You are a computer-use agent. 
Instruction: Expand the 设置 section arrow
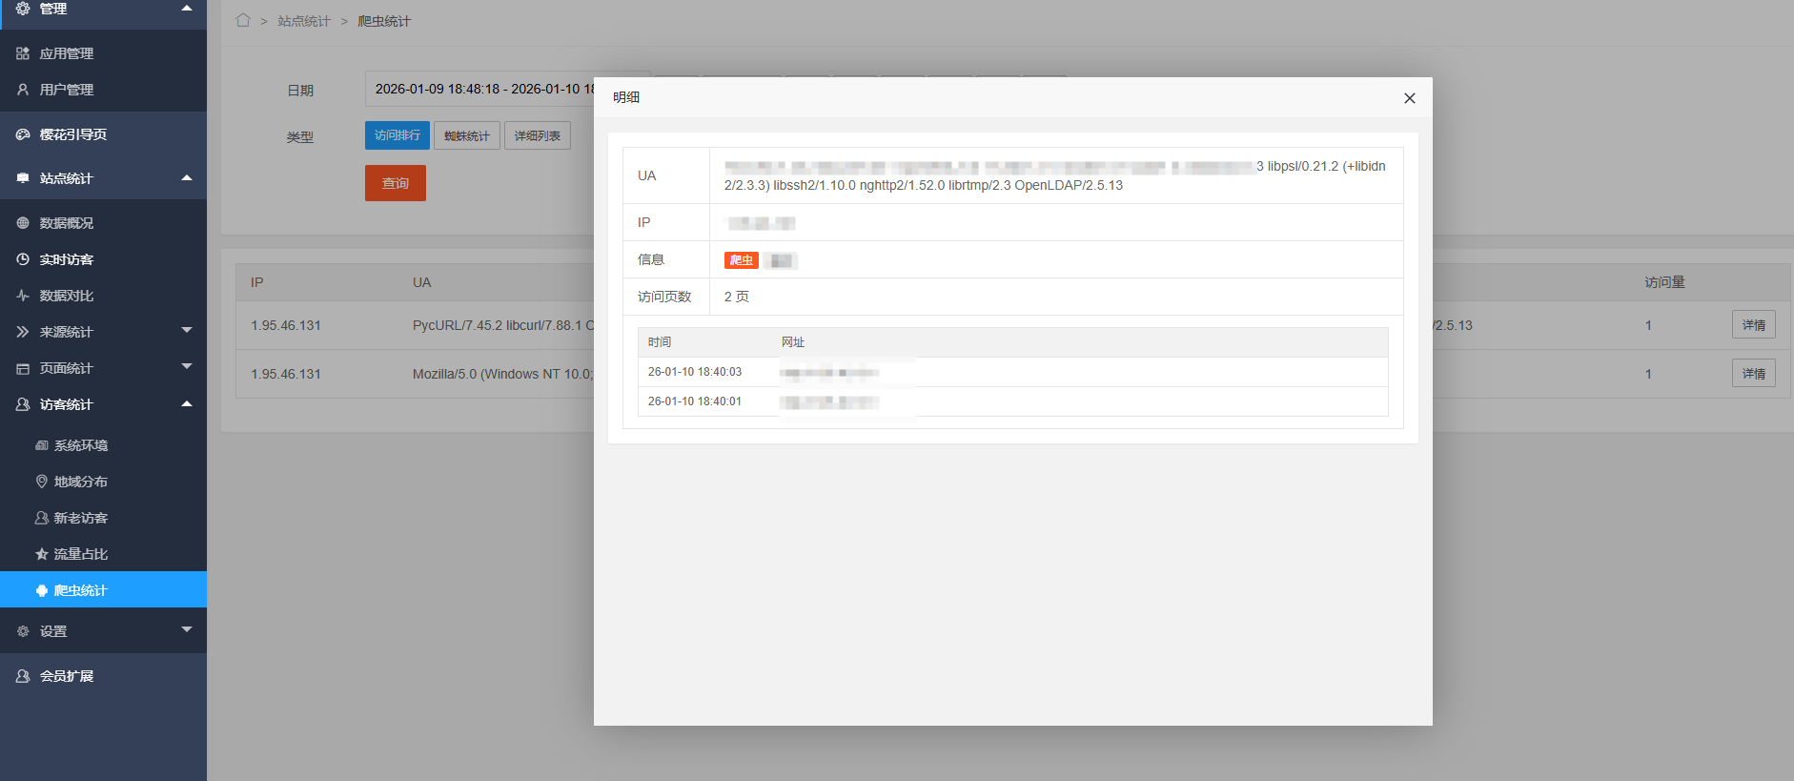pos(187,630)
